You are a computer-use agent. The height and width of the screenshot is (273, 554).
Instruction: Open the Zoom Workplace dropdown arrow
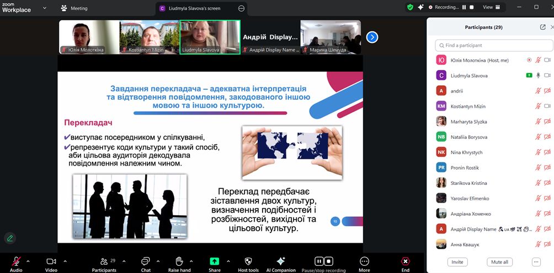tap(45, 8)
